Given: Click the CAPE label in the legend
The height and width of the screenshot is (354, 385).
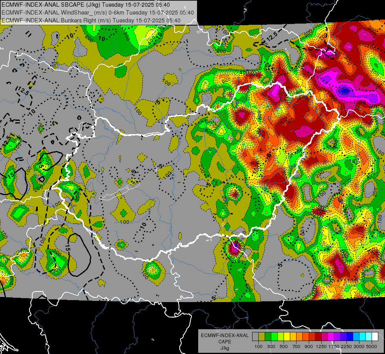Looking at the screenshot, I should click(225, 342).
